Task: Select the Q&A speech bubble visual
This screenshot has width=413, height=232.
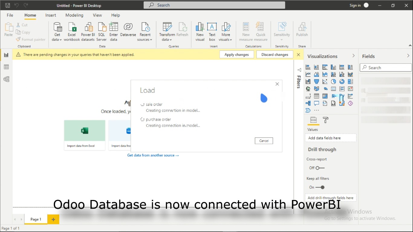Action: (x=317, y=103)
